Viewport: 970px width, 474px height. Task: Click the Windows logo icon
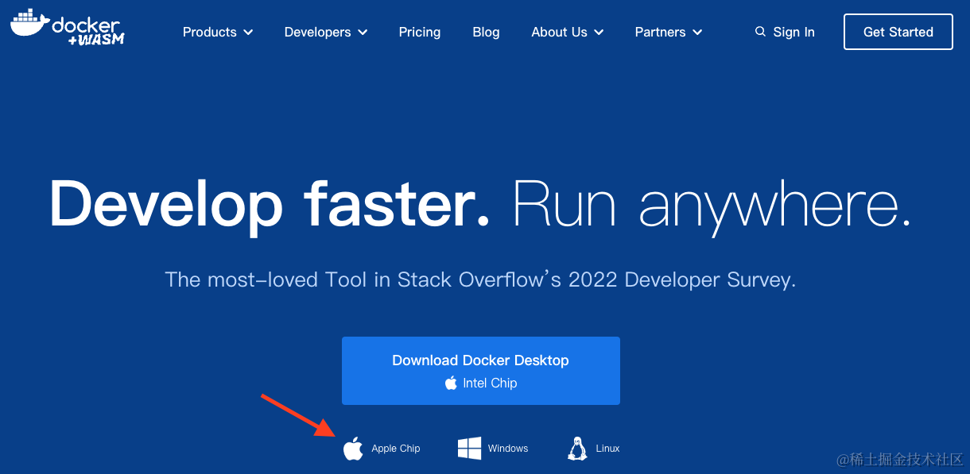point(469,449)
